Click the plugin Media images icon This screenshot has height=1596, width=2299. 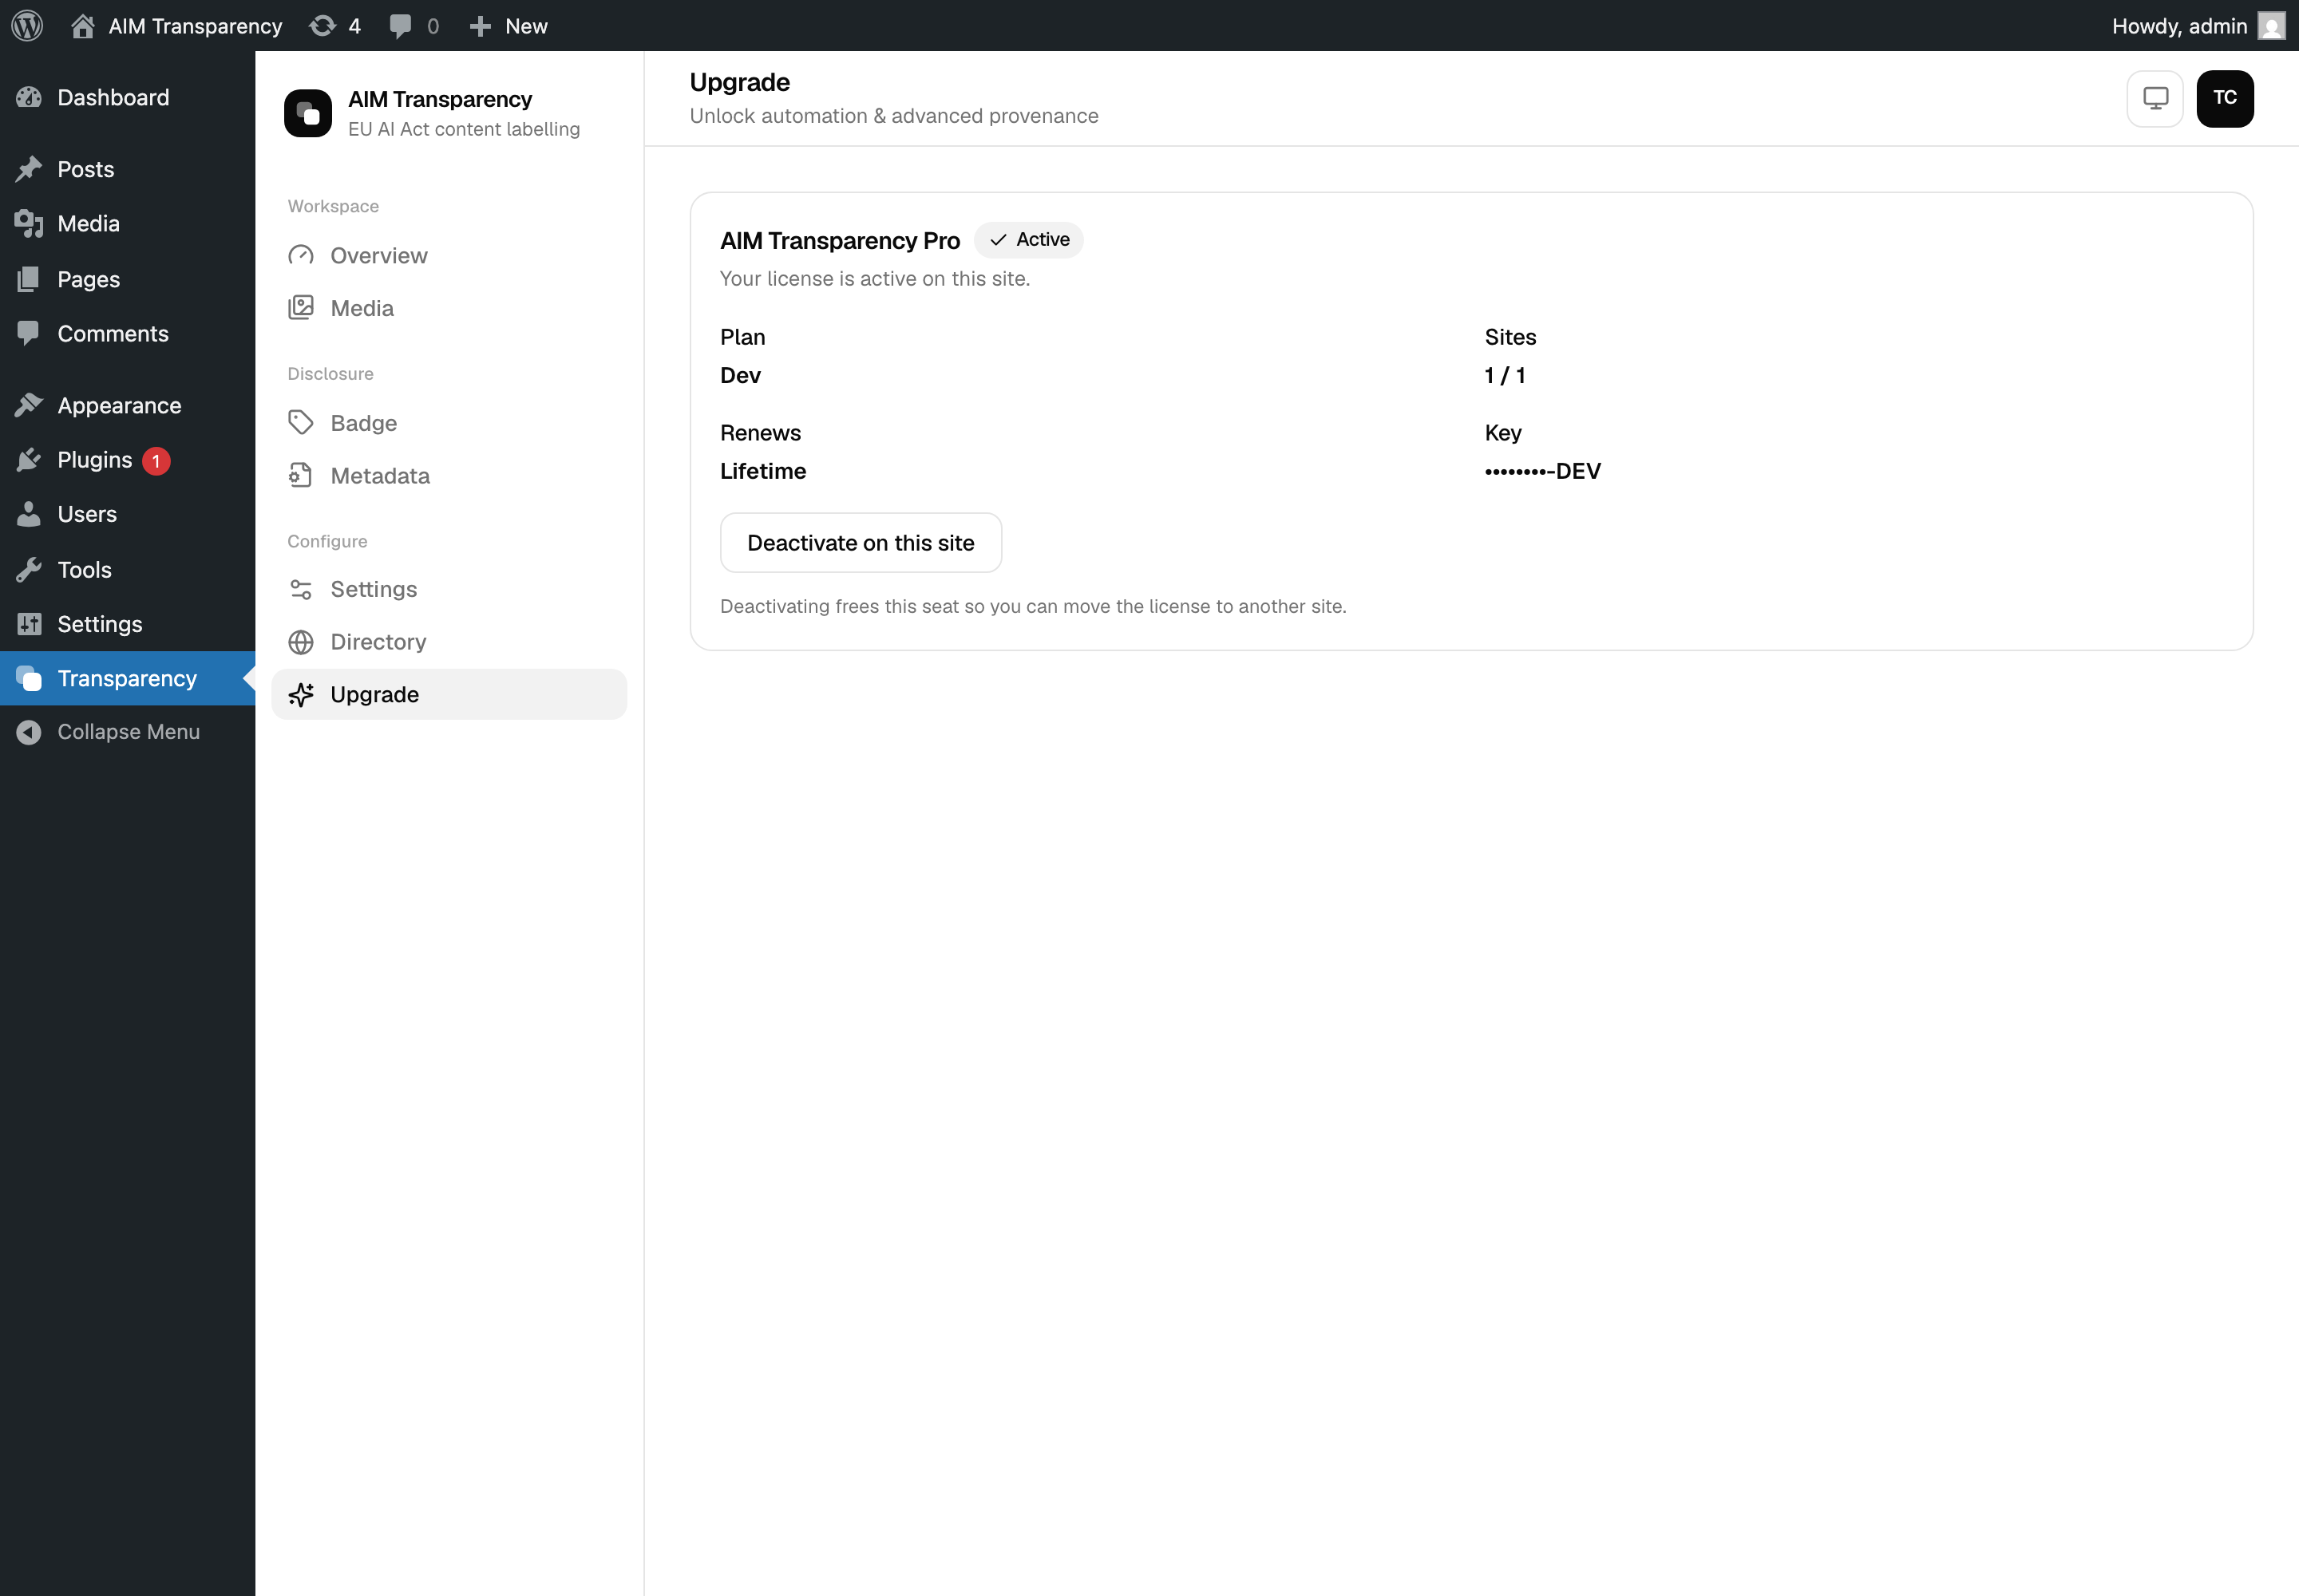pos(301,308)
